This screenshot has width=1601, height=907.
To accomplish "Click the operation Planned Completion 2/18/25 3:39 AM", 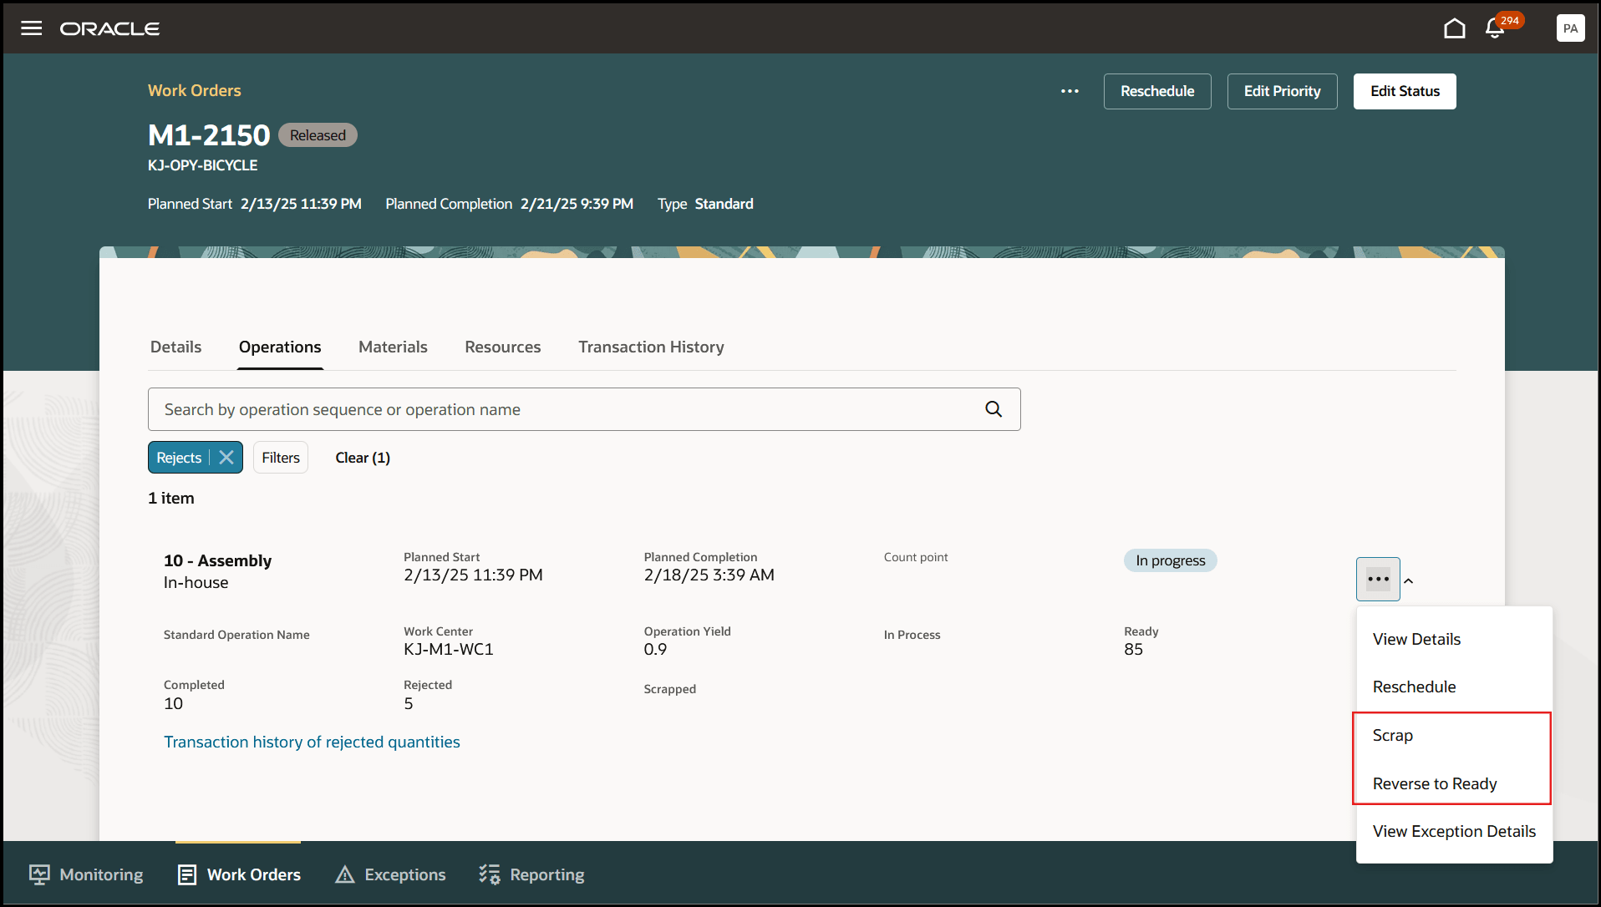I will click(x=709, y=575).
